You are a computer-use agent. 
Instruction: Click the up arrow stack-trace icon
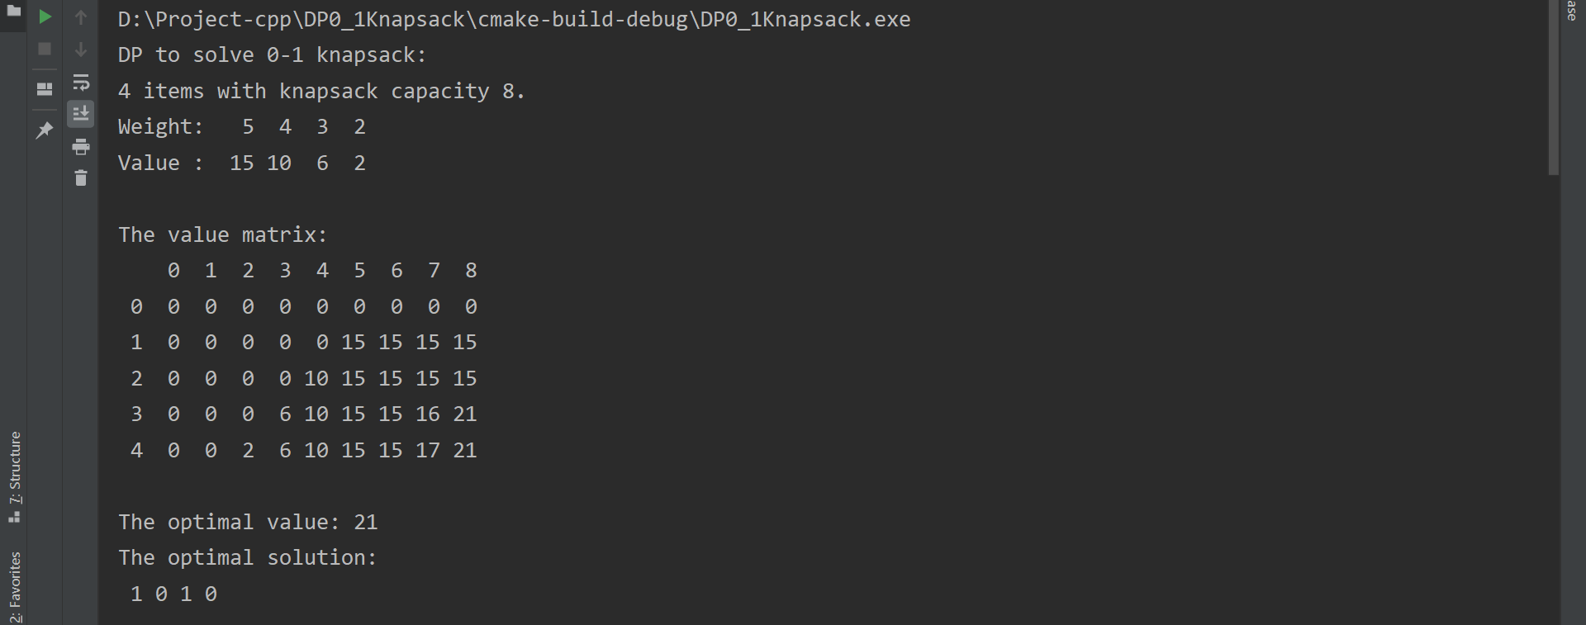pos(81,17)
